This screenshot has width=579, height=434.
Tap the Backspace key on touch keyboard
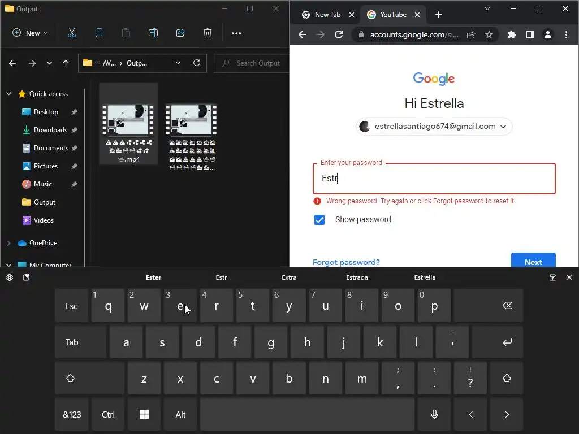point(489,306)
